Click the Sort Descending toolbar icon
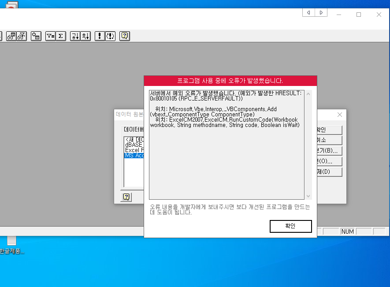Screen dimensions: 390x287 [85, 36]
